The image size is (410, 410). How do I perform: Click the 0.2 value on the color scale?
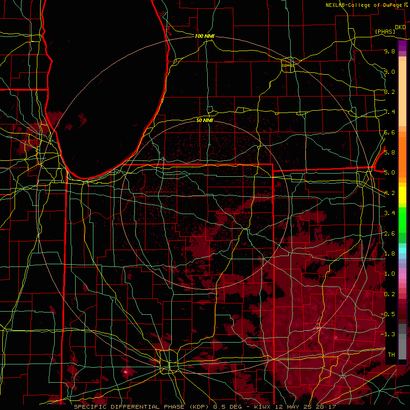coord(389,294)
